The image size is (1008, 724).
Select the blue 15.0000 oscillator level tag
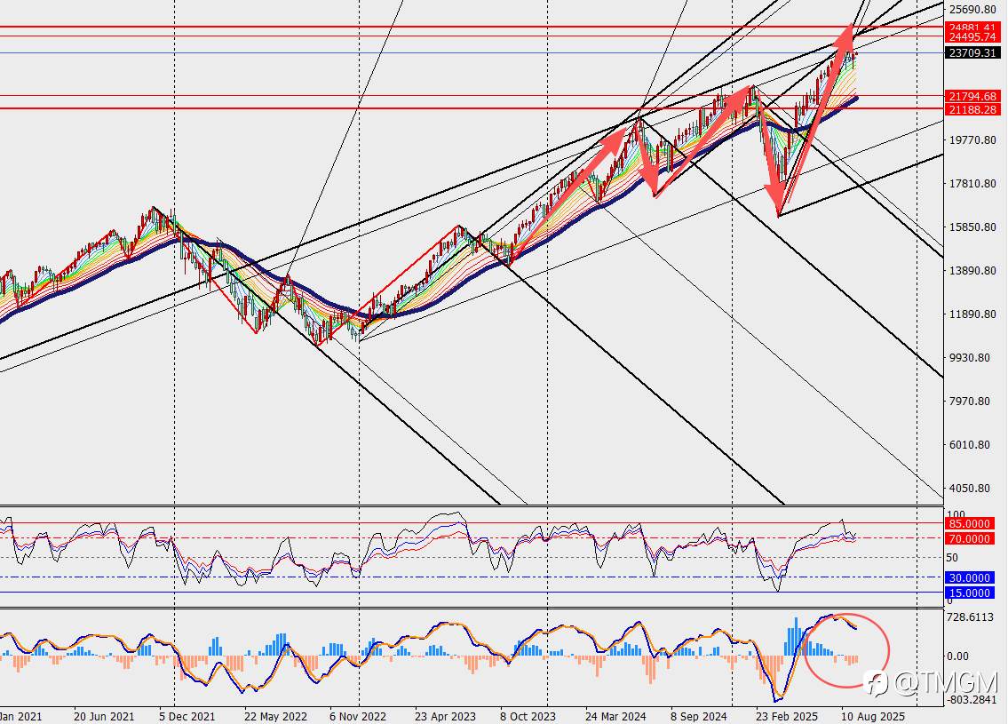[970, 593]
